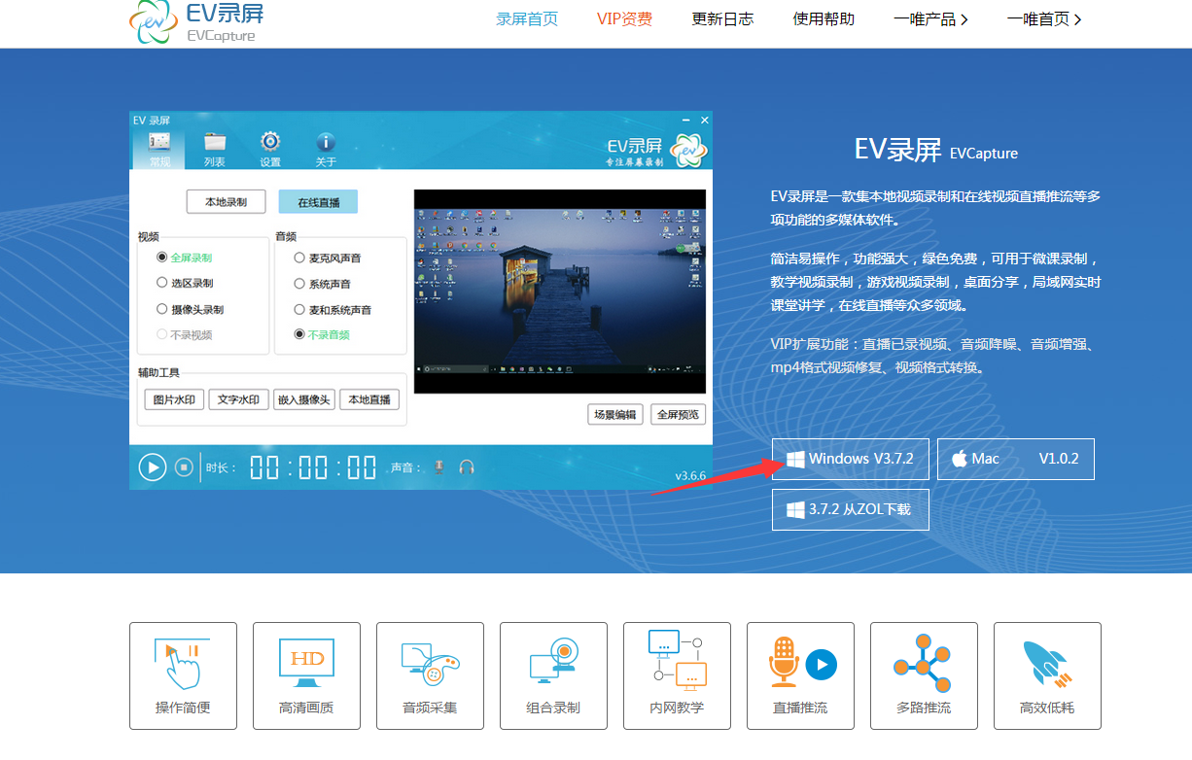Open 使用帮助 navigation item
The image size is (1192, 760).
click(824, 19)
